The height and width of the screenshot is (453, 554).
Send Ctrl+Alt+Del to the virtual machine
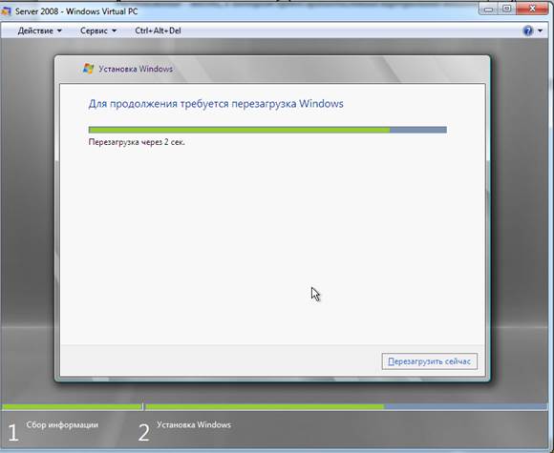click(x=158, y=31)
